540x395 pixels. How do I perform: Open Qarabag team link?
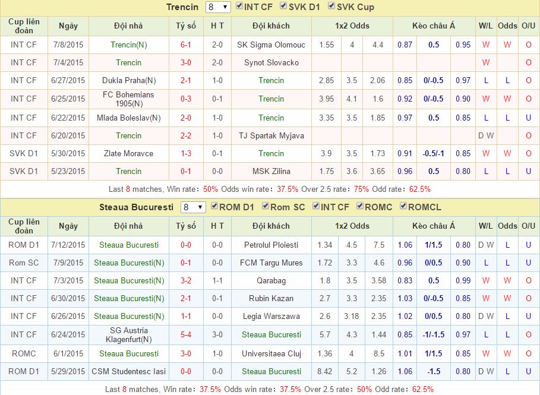coord(271,281)
